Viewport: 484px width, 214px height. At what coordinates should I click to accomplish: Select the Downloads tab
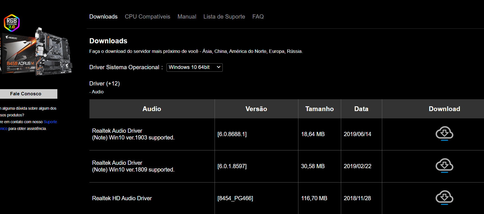click(103, 17)
